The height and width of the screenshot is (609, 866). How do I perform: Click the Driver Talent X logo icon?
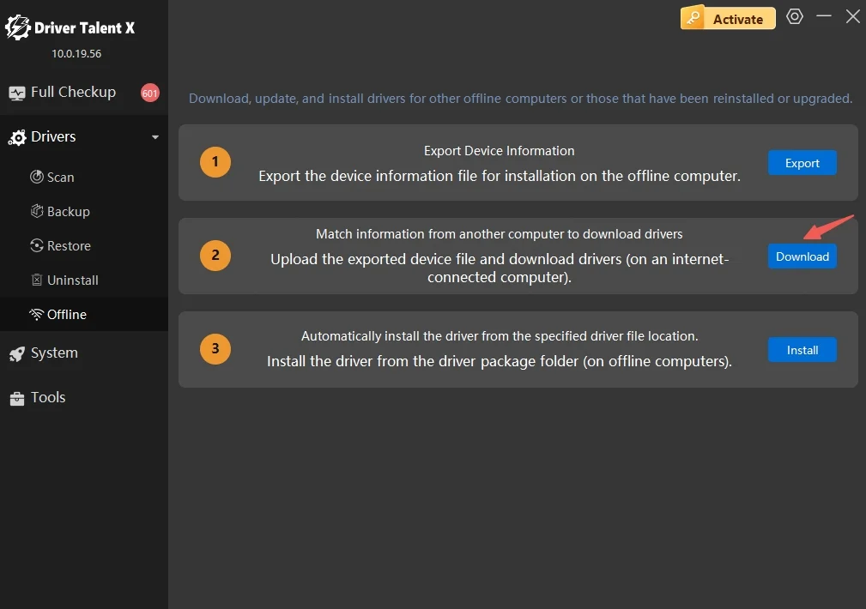[x=18, y=27]
